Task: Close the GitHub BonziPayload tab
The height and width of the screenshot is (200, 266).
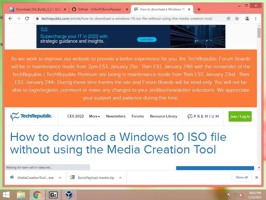Action: click(127, 10)
